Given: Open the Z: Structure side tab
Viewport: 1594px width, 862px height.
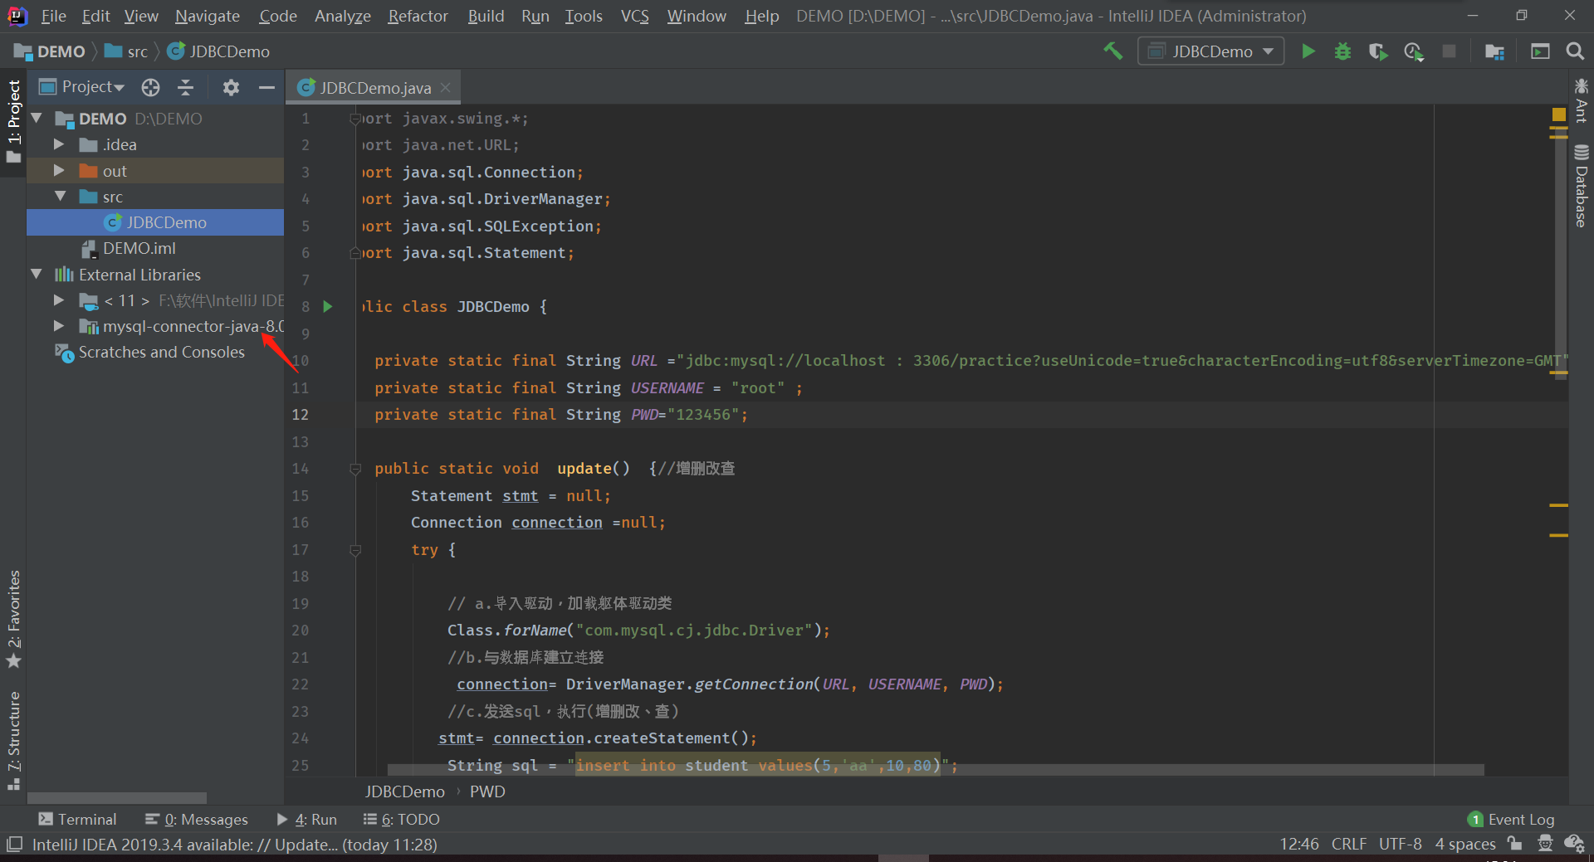Looking at the screenshot, I should (x=13, y=741).
